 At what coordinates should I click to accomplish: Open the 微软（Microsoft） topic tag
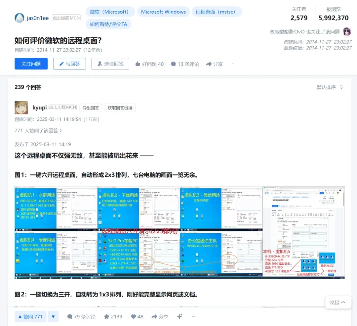pyautogui.click(x=110, y=12)
